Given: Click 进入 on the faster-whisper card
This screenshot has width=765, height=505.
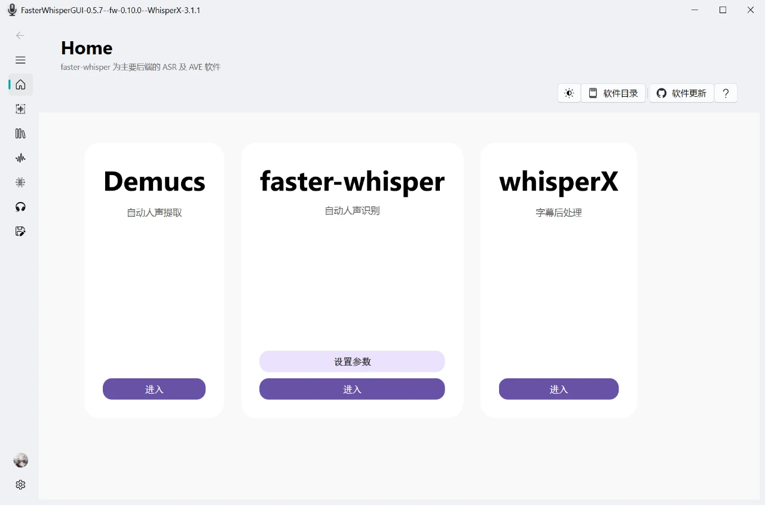Looking at the screenshot, I should [352, 389].
